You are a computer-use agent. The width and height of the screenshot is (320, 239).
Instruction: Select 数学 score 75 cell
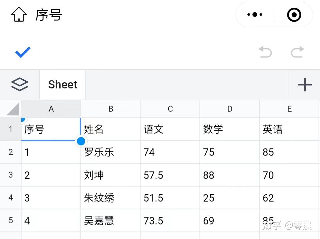coord(230,152)
